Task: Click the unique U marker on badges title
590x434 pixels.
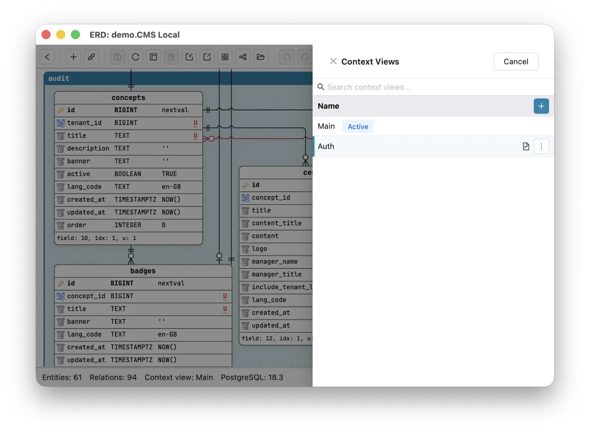Action: click(x=225, y=309)
